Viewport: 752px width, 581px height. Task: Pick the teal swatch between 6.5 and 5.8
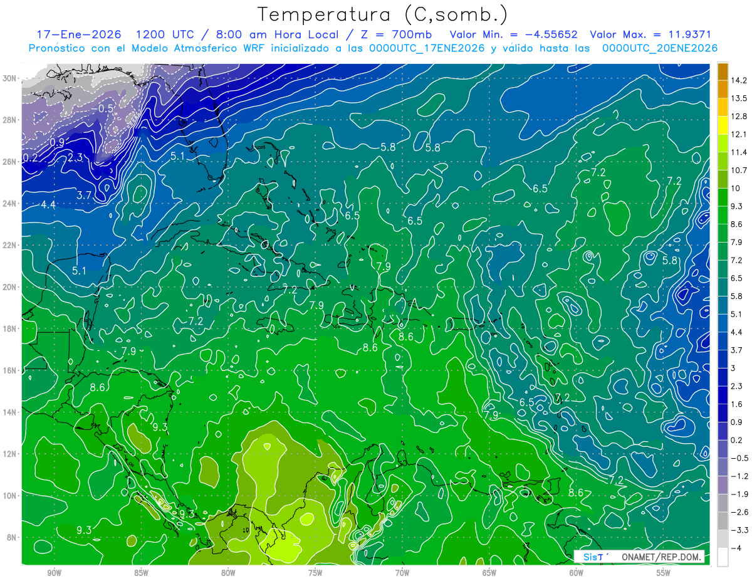click(723, 287)
